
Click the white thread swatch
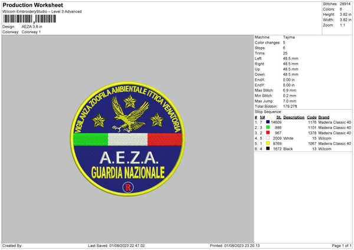268,138
